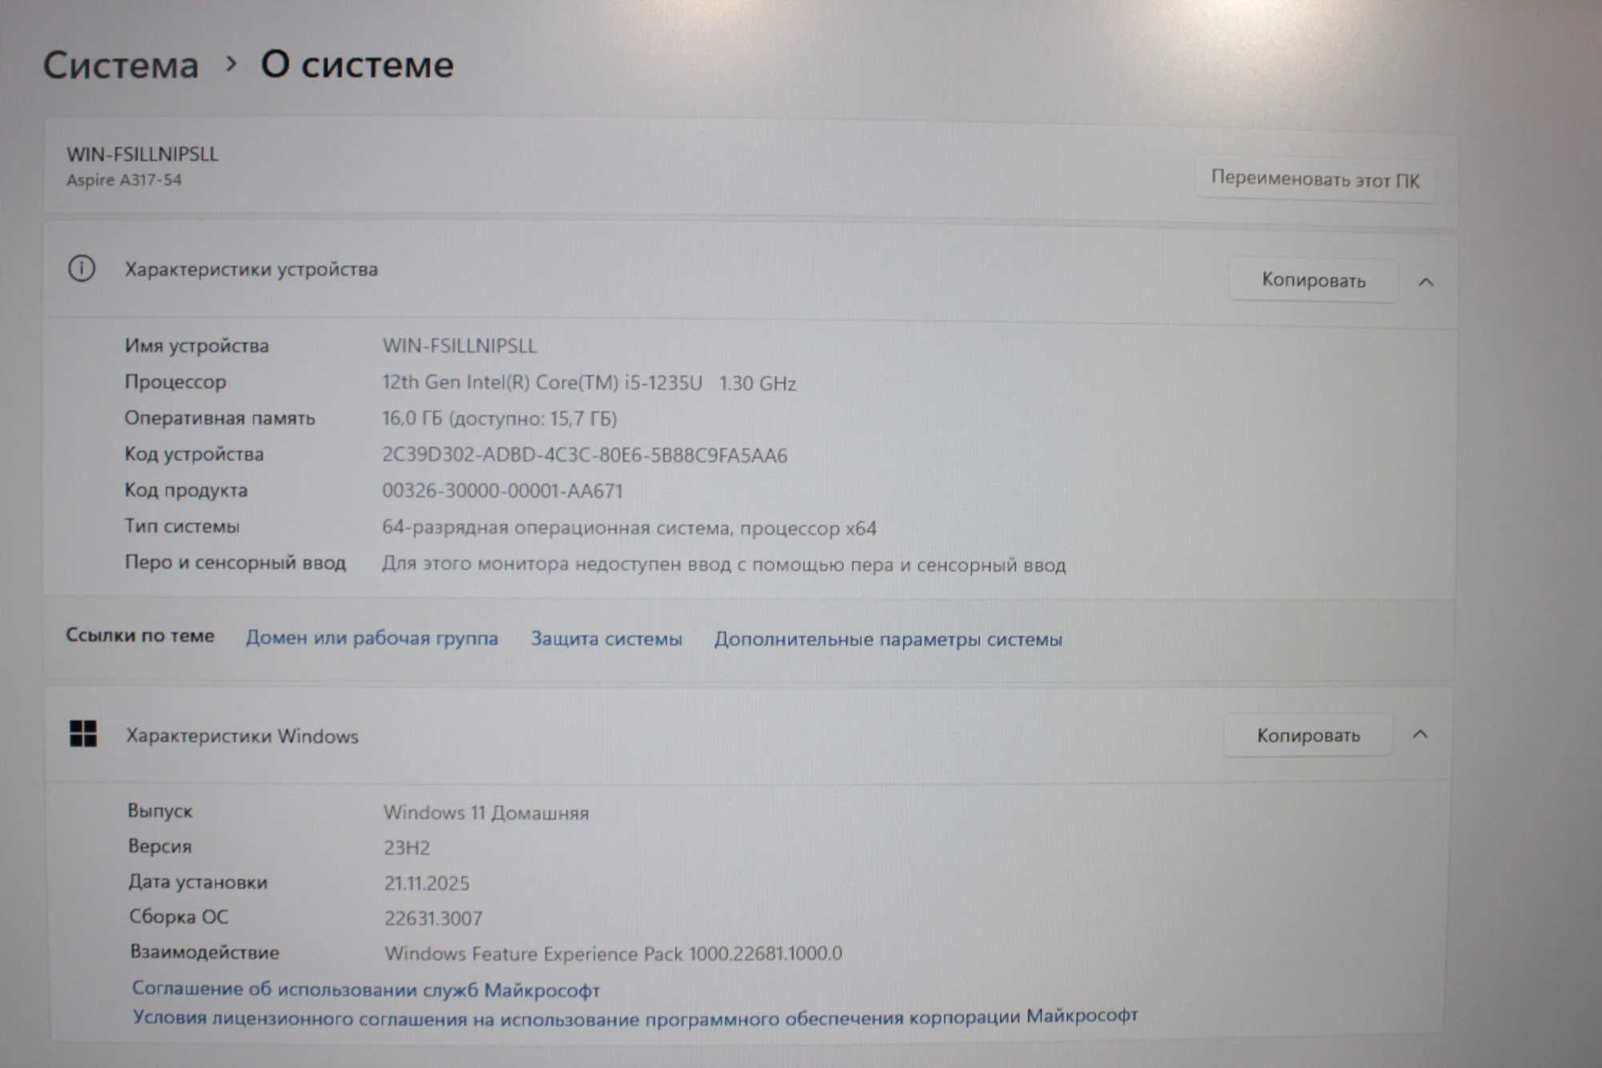1602x1068 pixels.
Task: Open Защита системы link
Action: click(606, 639)
